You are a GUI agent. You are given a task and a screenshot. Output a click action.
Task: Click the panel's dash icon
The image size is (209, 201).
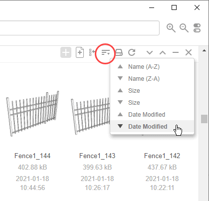point(176,52)
